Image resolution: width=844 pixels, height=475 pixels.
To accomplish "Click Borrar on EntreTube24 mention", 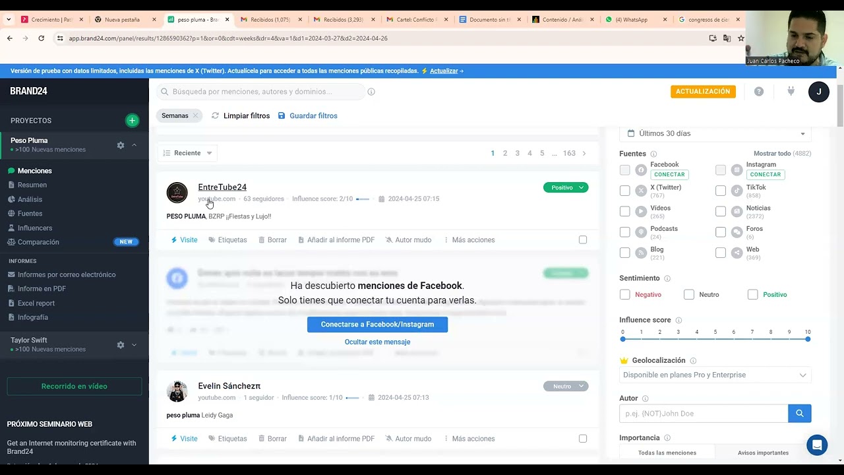I will point(272,240).
